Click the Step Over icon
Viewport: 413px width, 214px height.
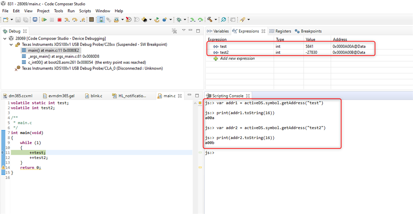pos(75,20)
